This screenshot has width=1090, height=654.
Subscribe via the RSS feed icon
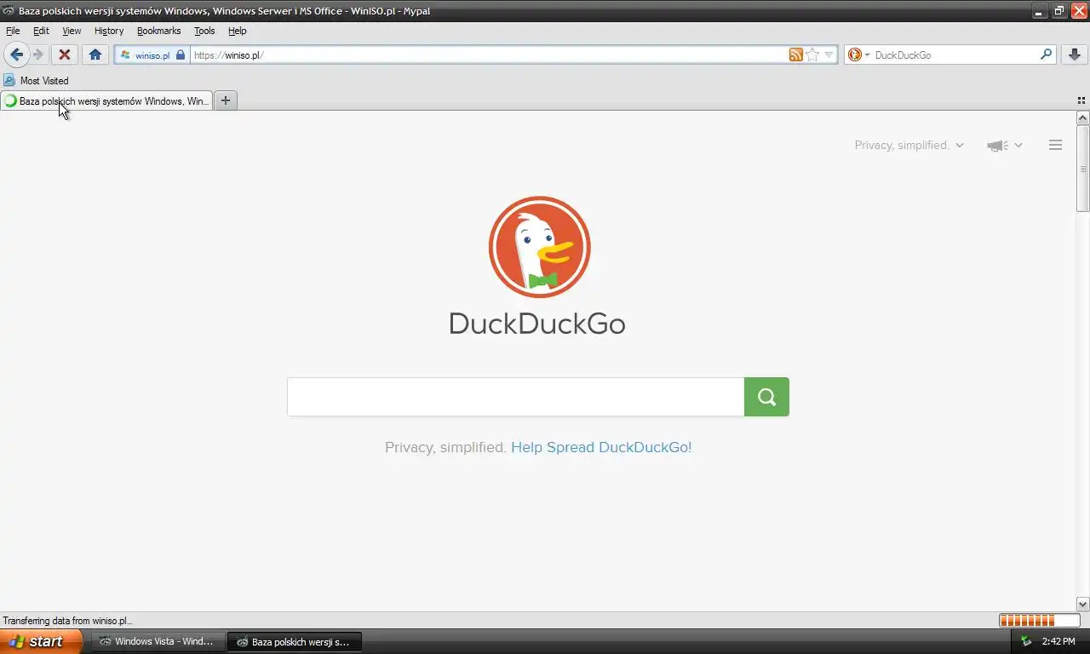pyautogui.click(x=796, y=54)
